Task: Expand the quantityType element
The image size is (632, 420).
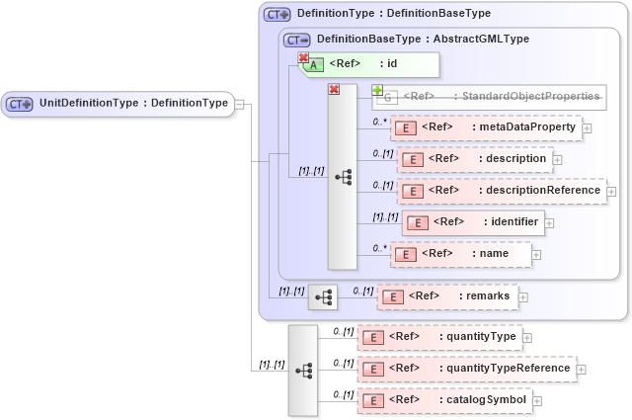Action: [527, 338]
